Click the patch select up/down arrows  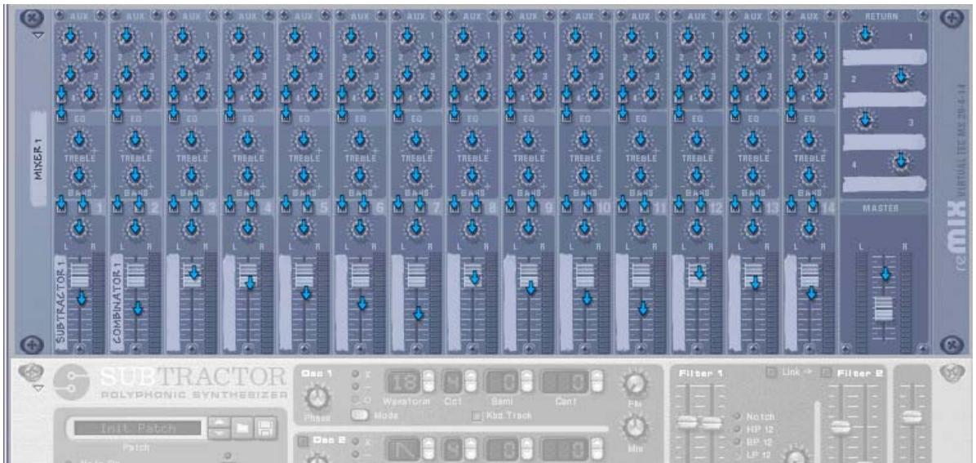tap(218, 428)
